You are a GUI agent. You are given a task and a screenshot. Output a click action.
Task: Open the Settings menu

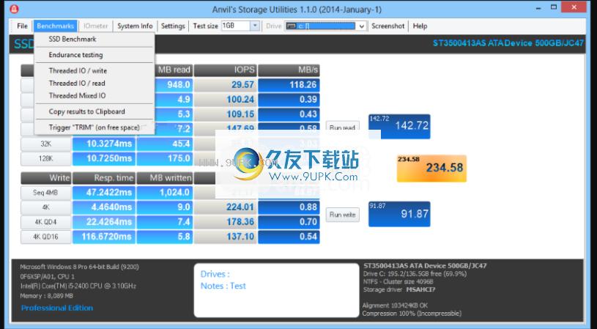[173, 26]
